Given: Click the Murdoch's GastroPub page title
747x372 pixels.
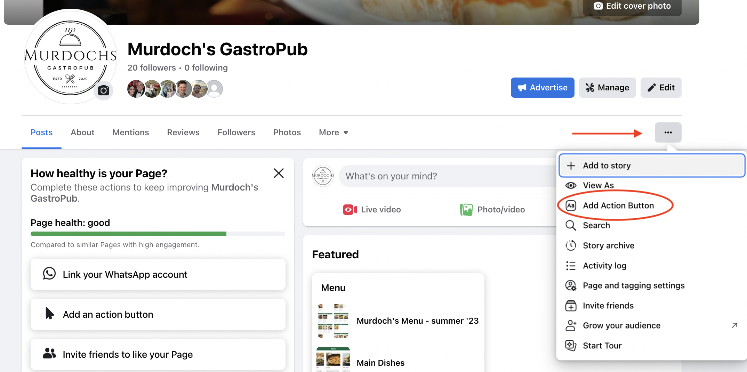Looking at the screenshot, I should [x=217, y=49].
